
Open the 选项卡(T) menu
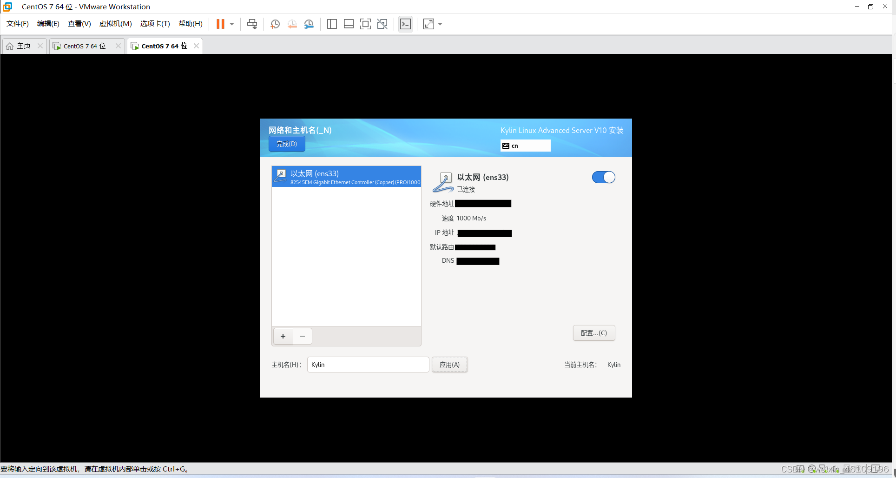pyautogui.click(x=155, y=24)
